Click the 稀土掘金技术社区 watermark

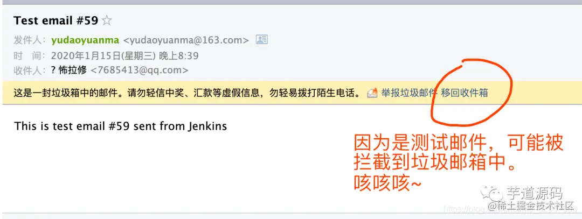point(531,206)
